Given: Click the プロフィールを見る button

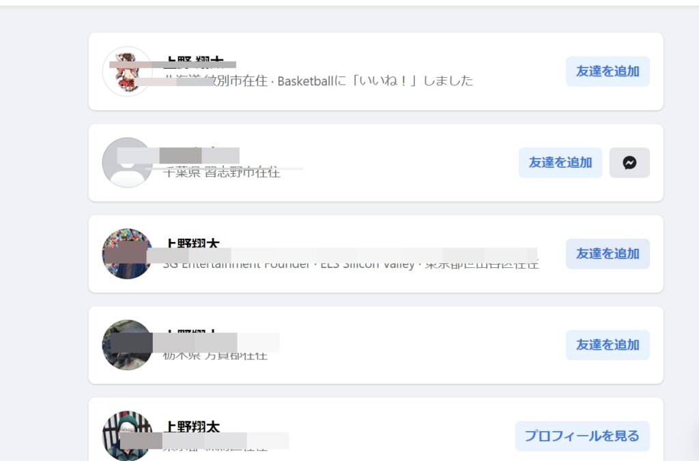Looking at the screenshot, I should [x=582, y=436].
